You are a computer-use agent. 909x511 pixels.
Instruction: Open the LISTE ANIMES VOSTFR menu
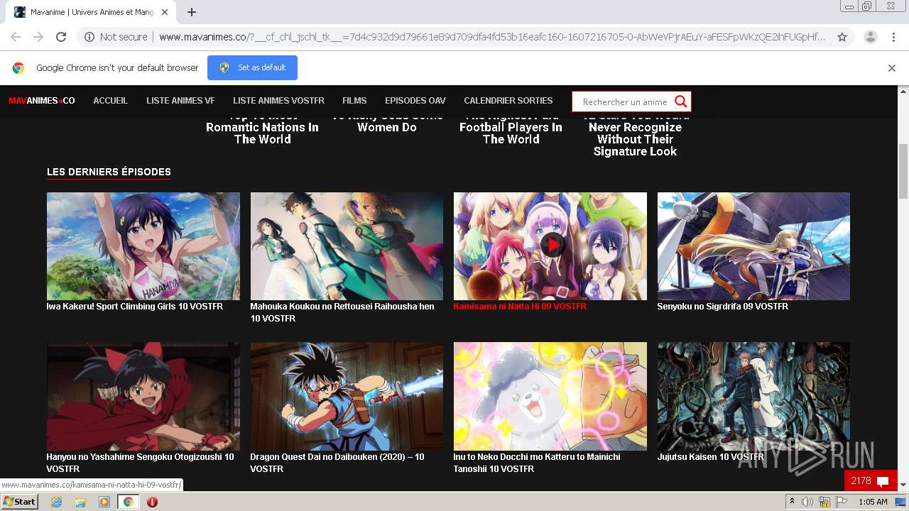click(x=278, y=101)
